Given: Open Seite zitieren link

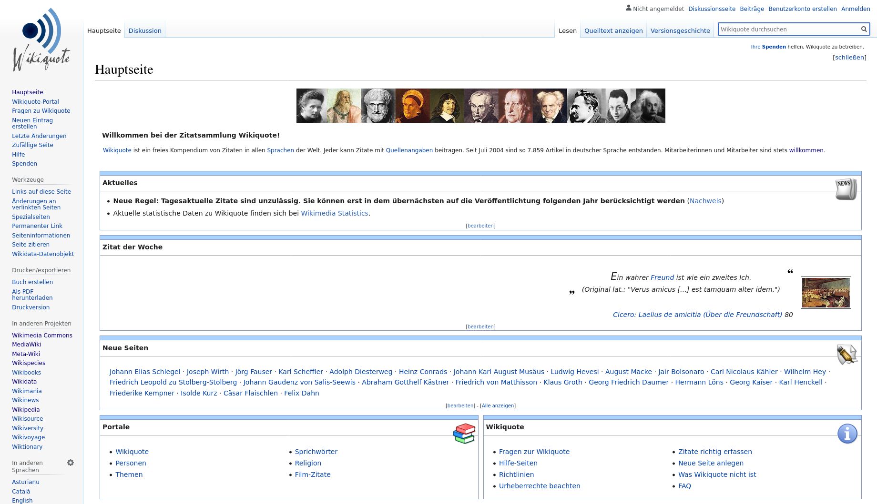Looking at the screenshot, I should pyautogui.click(x=31, y=244).
